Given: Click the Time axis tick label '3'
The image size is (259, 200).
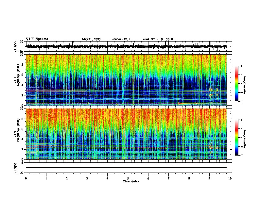Looking at the screenshot, I should click(x=87, y=178).
